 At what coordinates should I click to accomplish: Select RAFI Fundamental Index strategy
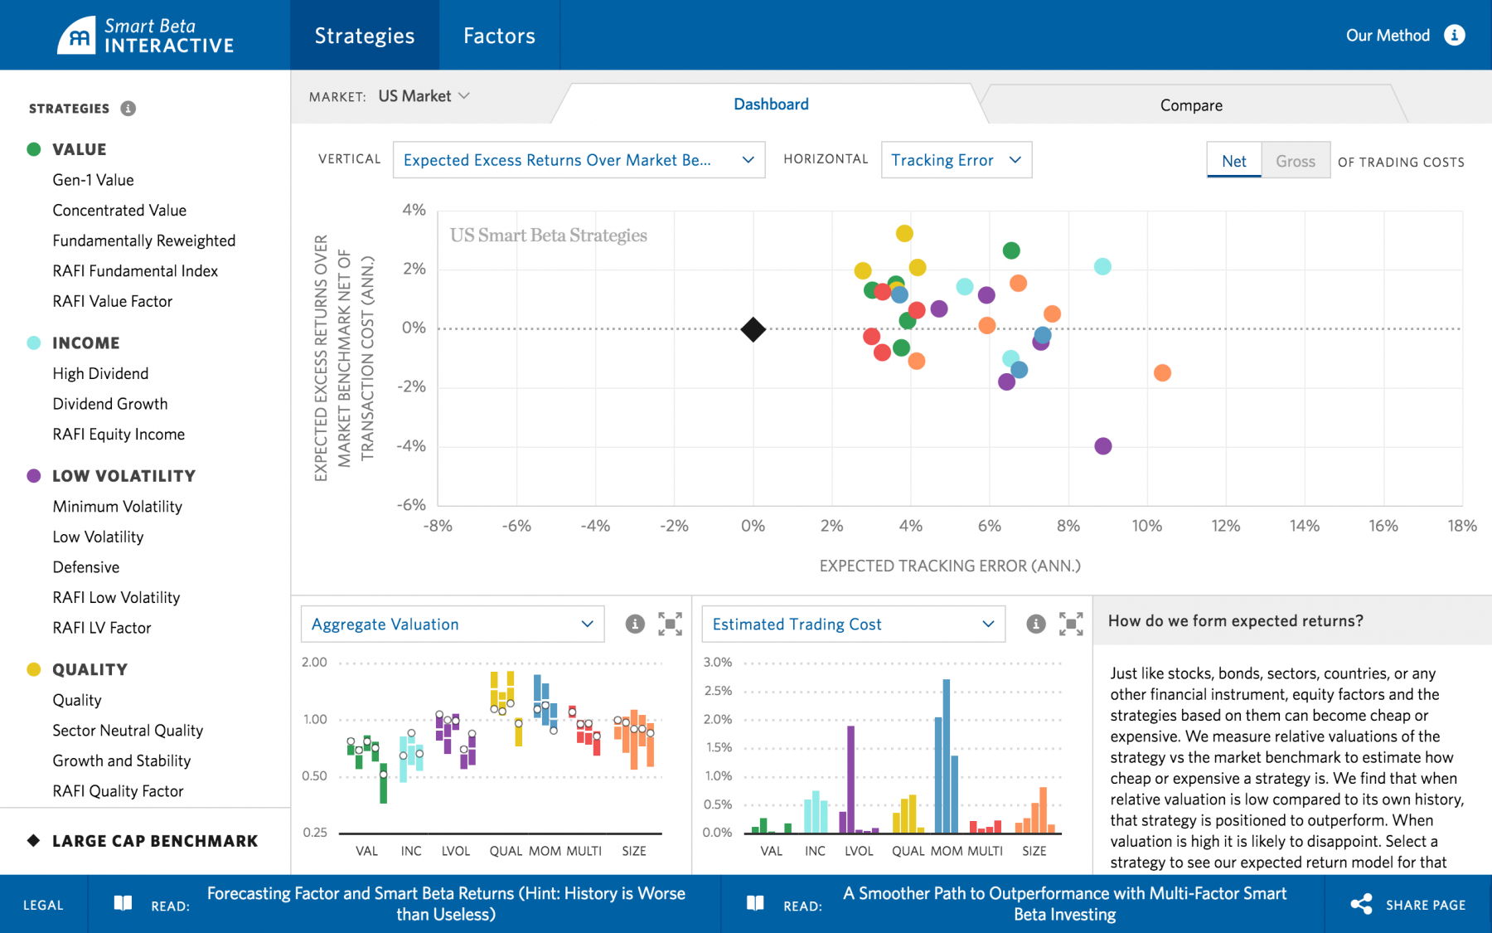pos(135,270)
